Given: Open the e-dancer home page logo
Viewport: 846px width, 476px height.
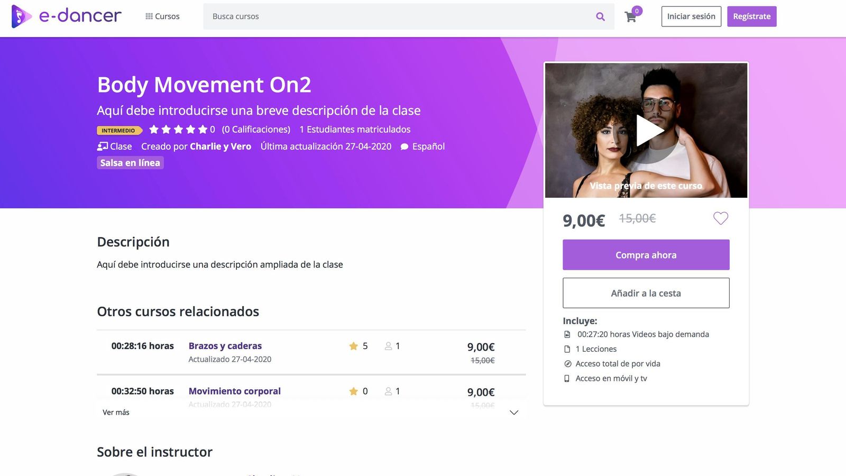Looking at the screenshot, I should 66,16.
